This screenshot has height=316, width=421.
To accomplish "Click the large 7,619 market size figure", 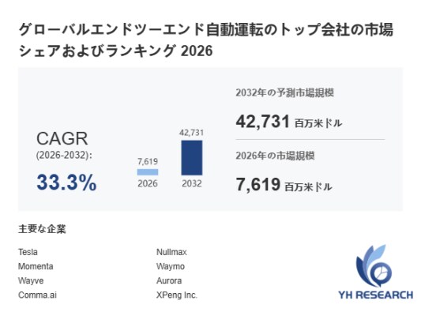I will pos(258,184).
